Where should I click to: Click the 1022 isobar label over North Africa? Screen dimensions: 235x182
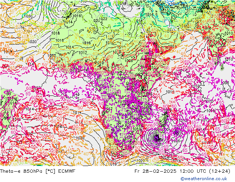(x=103, y=19)
